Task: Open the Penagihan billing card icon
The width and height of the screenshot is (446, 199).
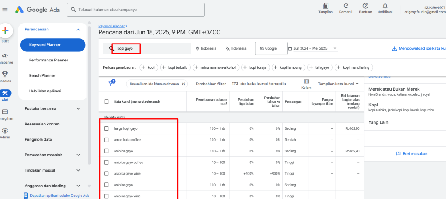Action: click(x=5, y=112)
